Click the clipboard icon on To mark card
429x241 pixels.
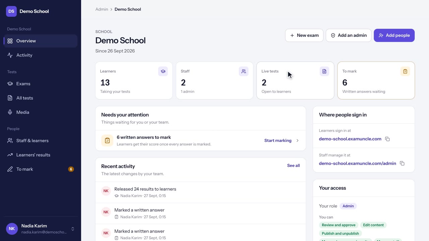[405, 71]
